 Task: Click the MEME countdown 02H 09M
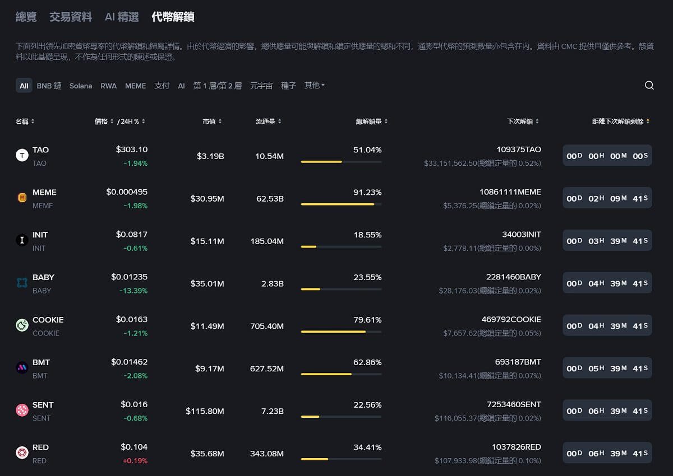point(607,198)
